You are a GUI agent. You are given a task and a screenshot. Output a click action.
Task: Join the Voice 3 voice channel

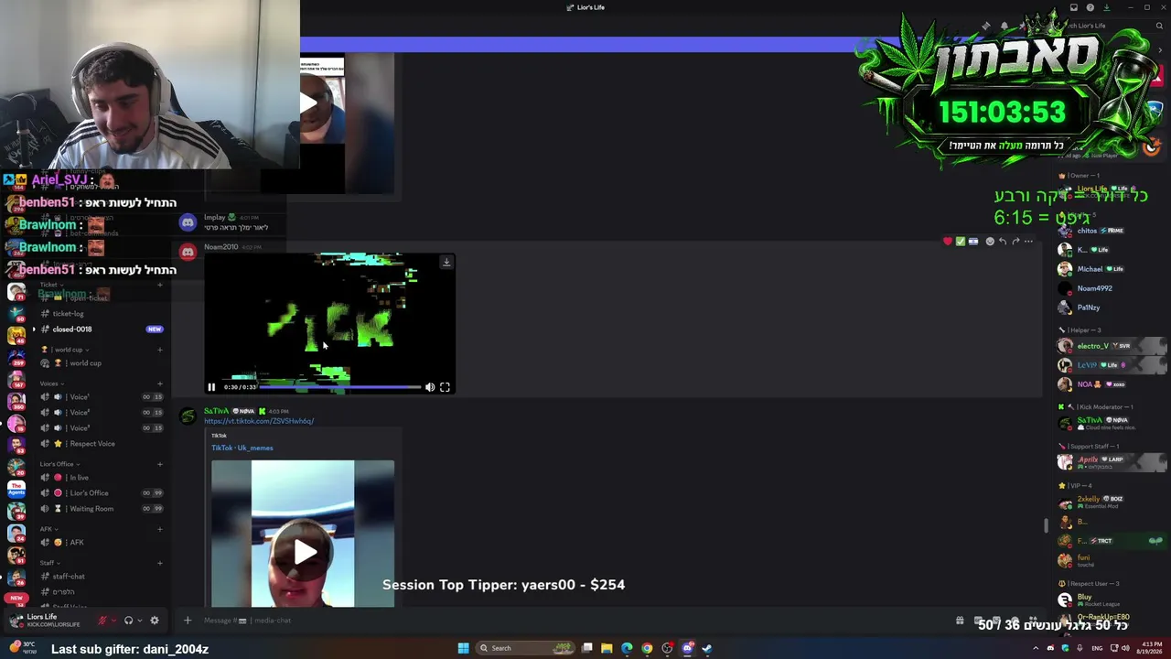(80, 428)
